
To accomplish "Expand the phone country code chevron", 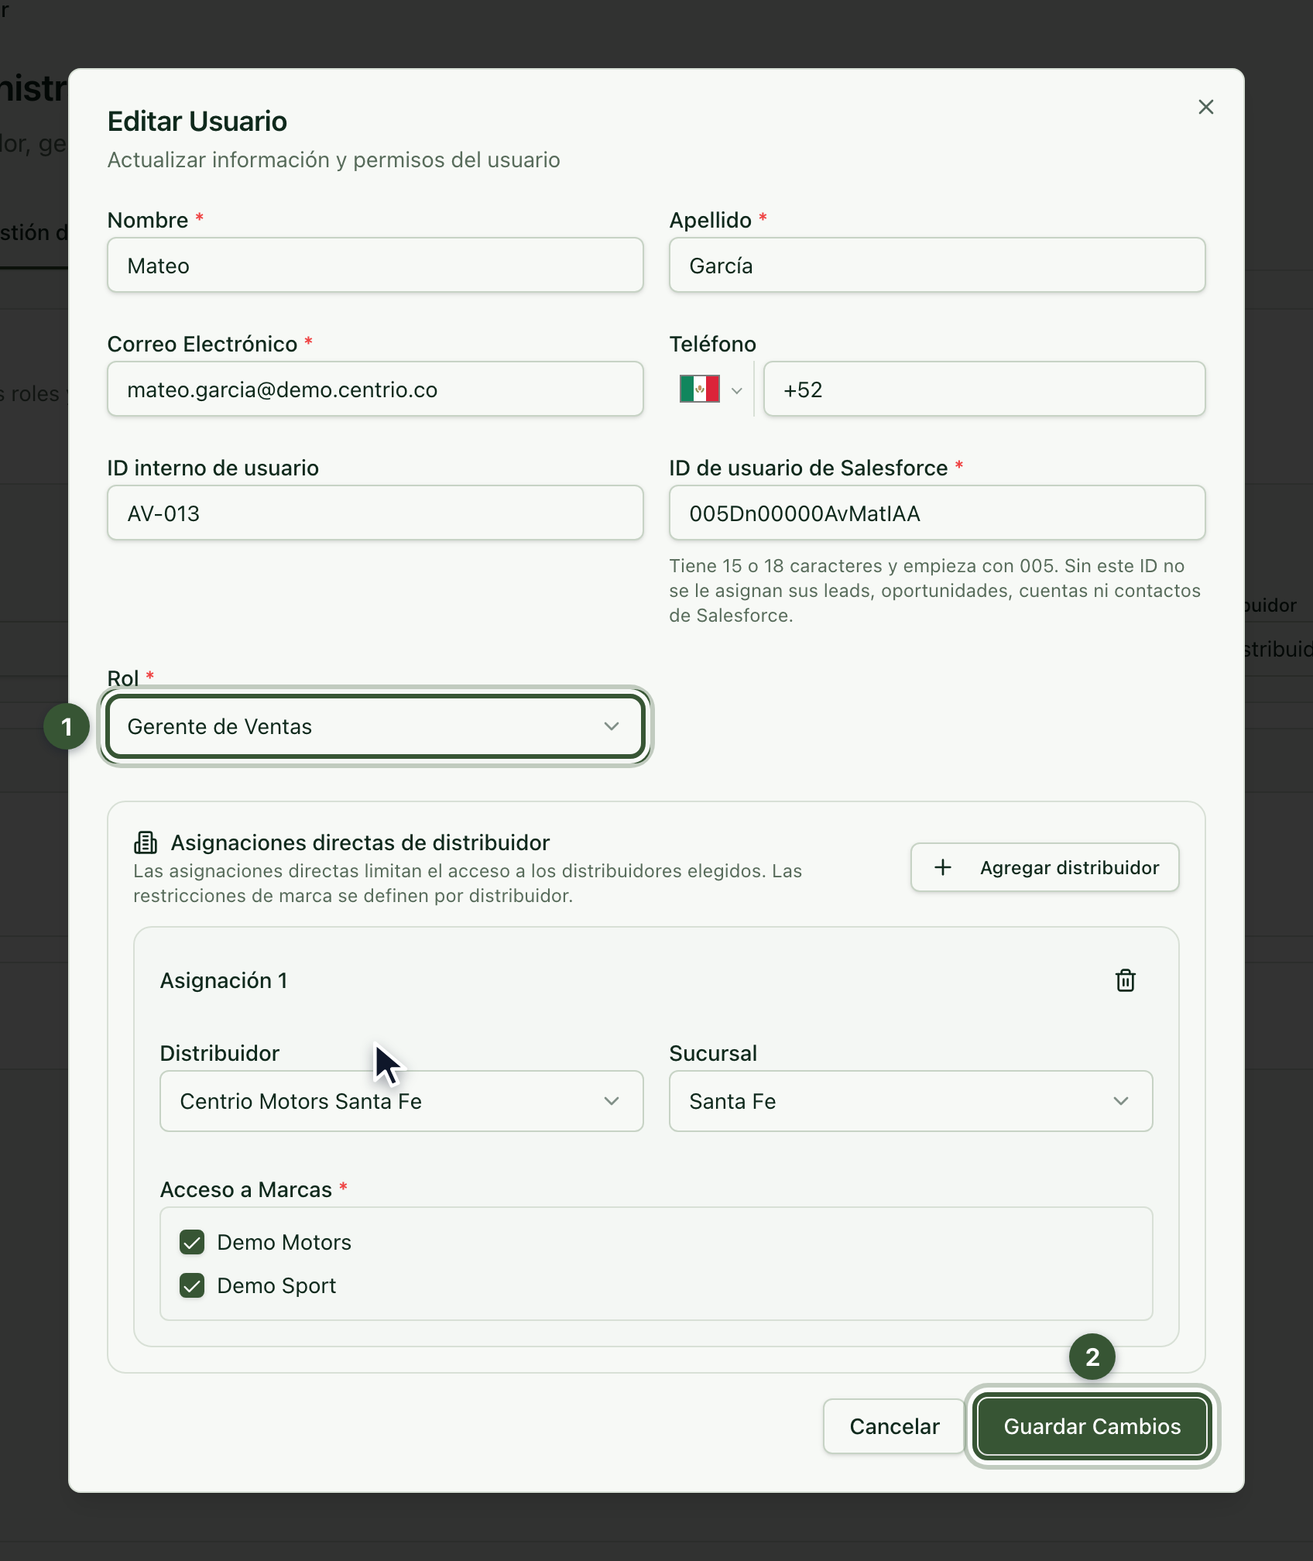I will coord(737,390).
